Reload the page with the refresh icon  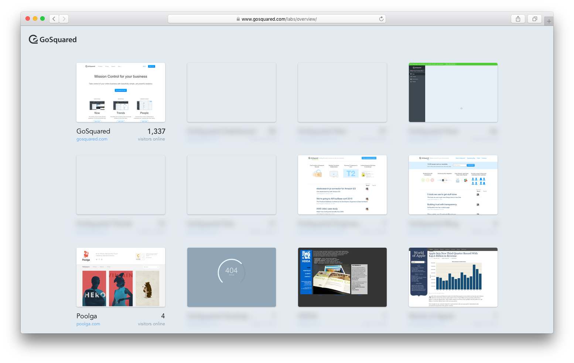(381, 19)
